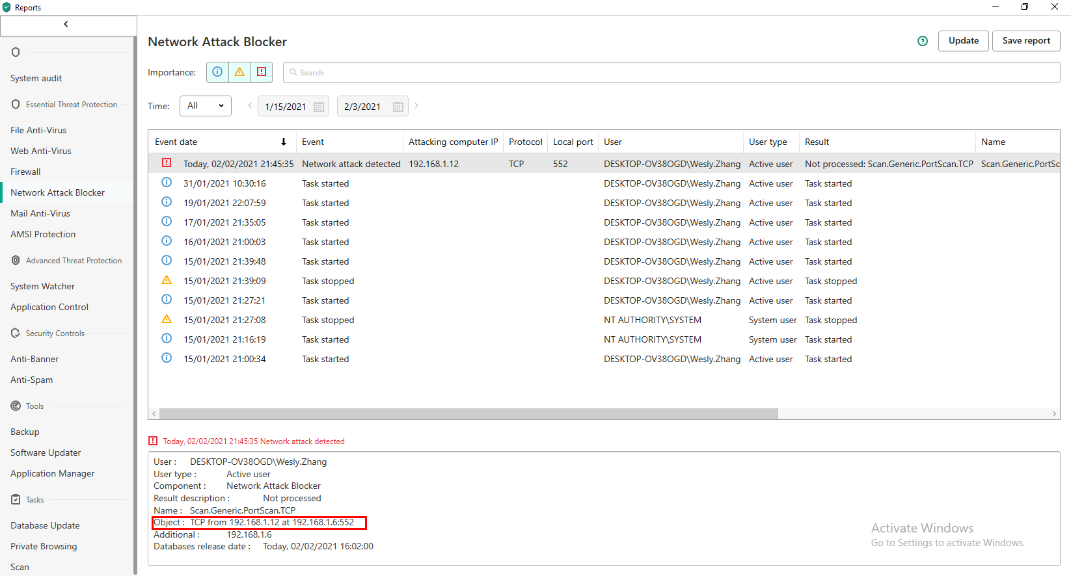This screenshot has height=576, width=1071.
Task: Open calendar picker for end date 2/3/2021
Action: point(398,107)
